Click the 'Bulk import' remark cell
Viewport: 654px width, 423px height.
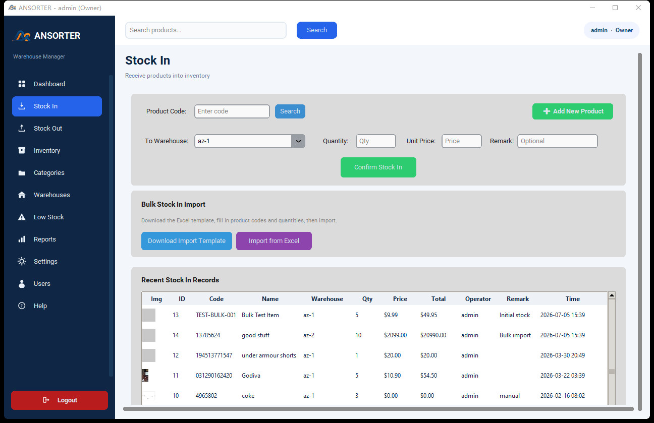pos(515,335)
